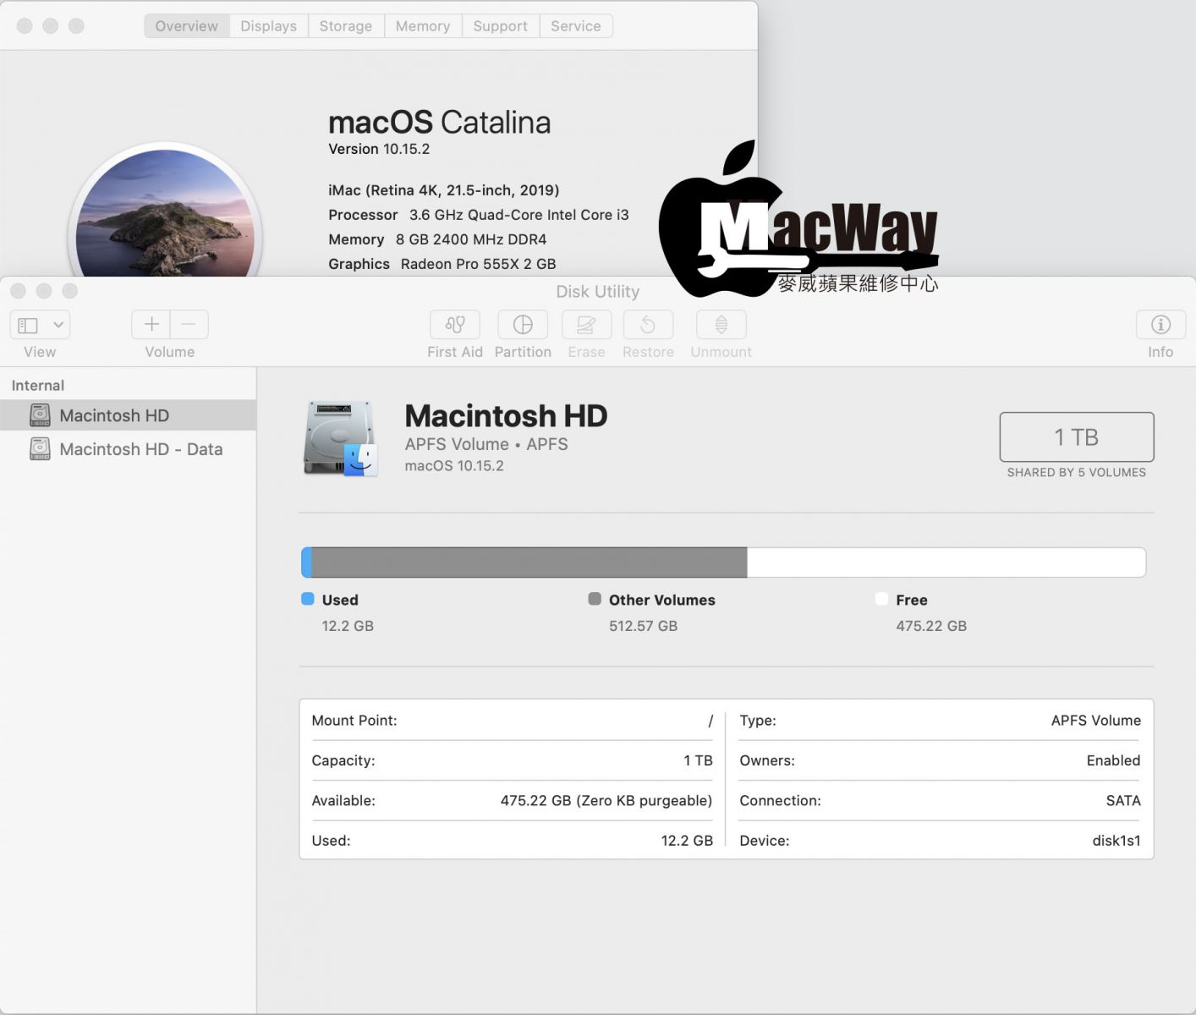Click 'APFS Volume • APFS' subtitle
1196x1015 pixels.
pos(486,444)
